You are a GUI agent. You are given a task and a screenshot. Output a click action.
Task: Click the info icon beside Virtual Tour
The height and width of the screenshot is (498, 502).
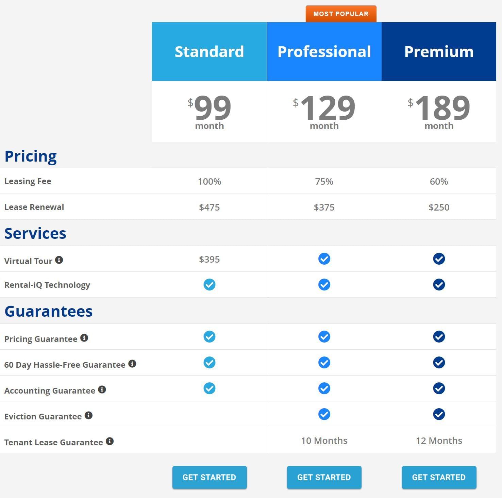click(59, 260)
